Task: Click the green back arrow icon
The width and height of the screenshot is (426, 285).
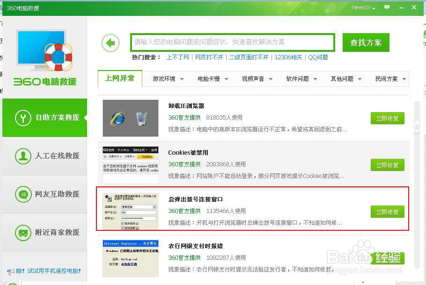Action: pyautogui.click(x=110, y=43)
